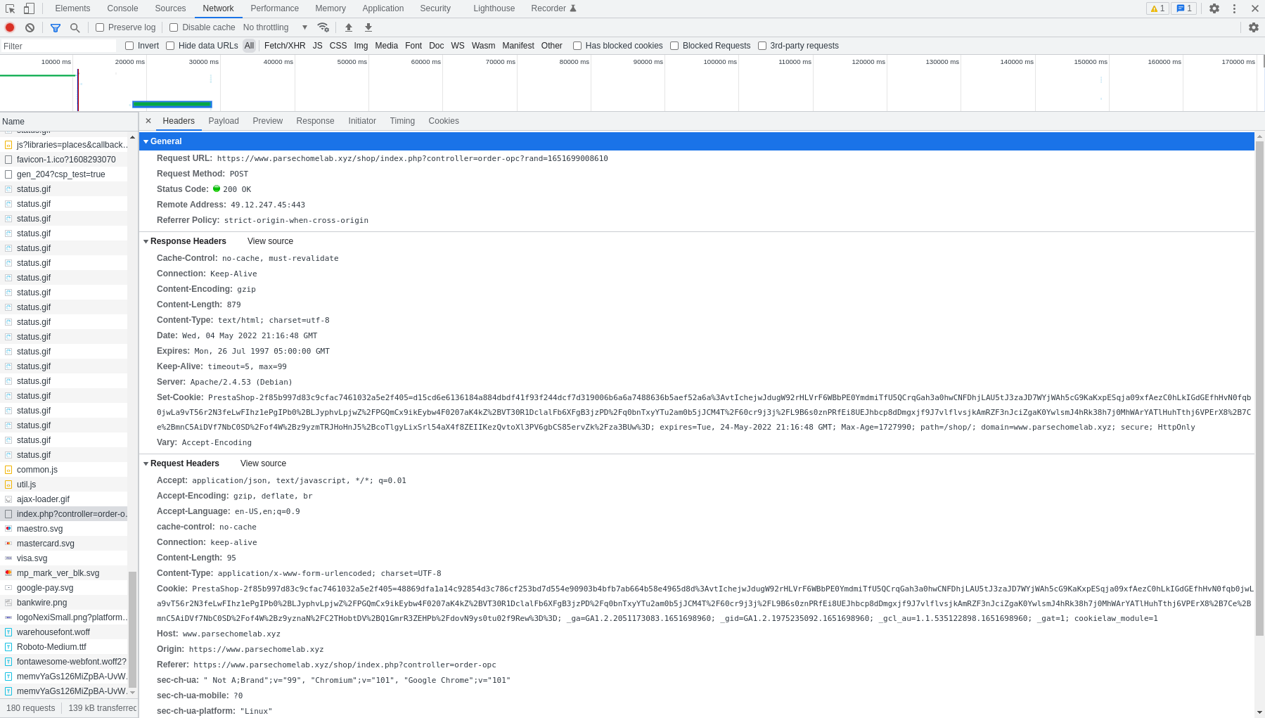Toggle 3rd-party requests checkbox
Screen dimensions: 1265x718
click(x=762, y=46)
